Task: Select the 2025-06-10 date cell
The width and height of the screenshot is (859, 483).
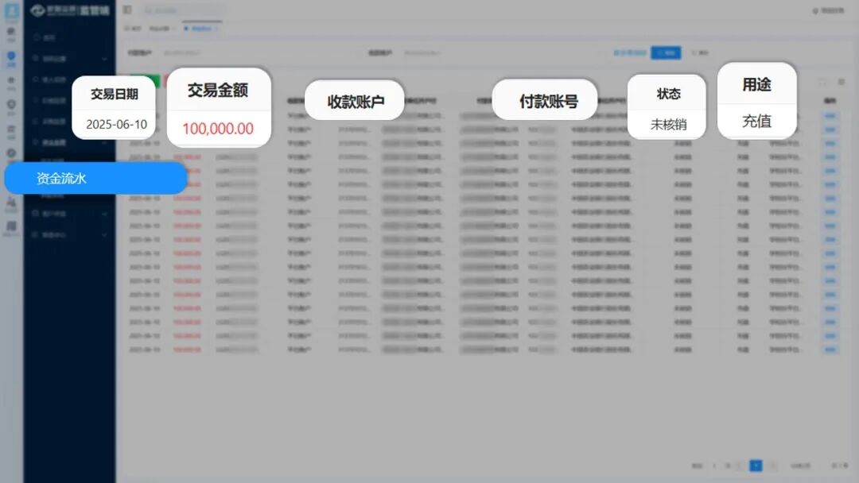Action: coord(116,124)
